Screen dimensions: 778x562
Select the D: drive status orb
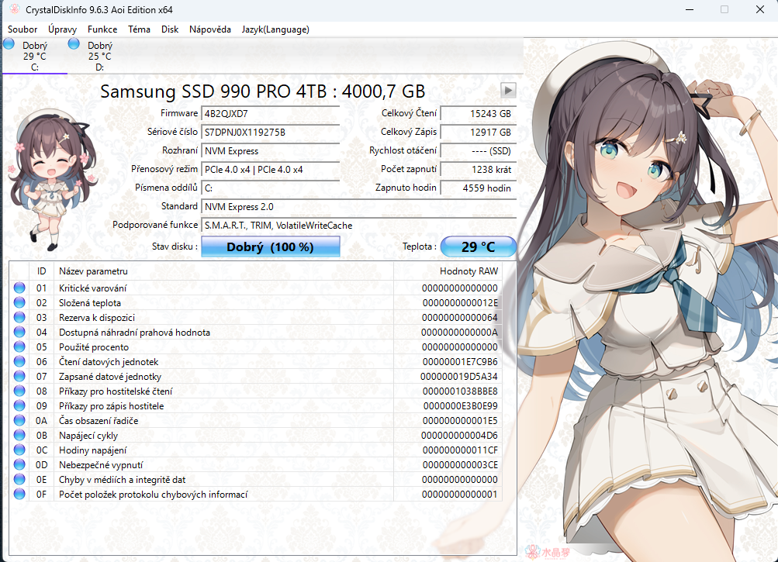click(x=74, y=44)
